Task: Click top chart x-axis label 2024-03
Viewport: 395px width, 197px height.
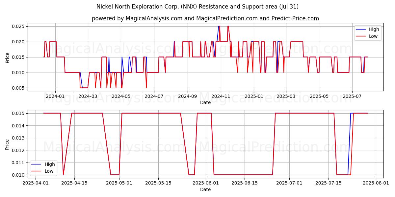Action: (x=88, y=96)
